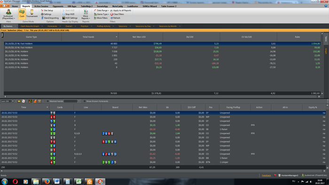Switch to Home ribbon tab

tap(15, 6)
